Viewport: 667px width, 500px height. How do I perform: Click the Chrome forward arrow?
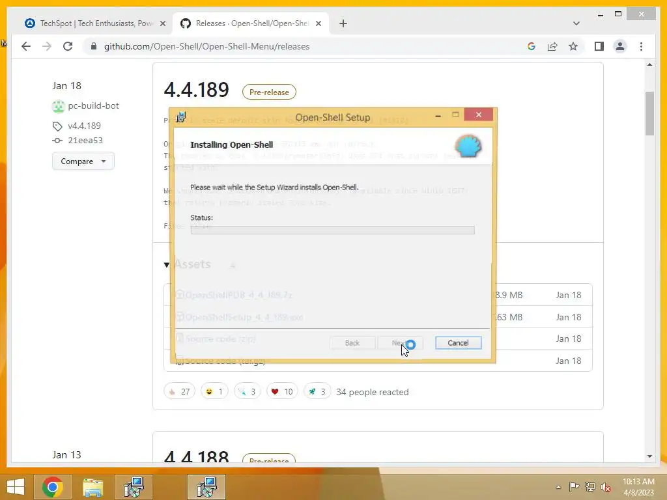[x=47, y=46]
